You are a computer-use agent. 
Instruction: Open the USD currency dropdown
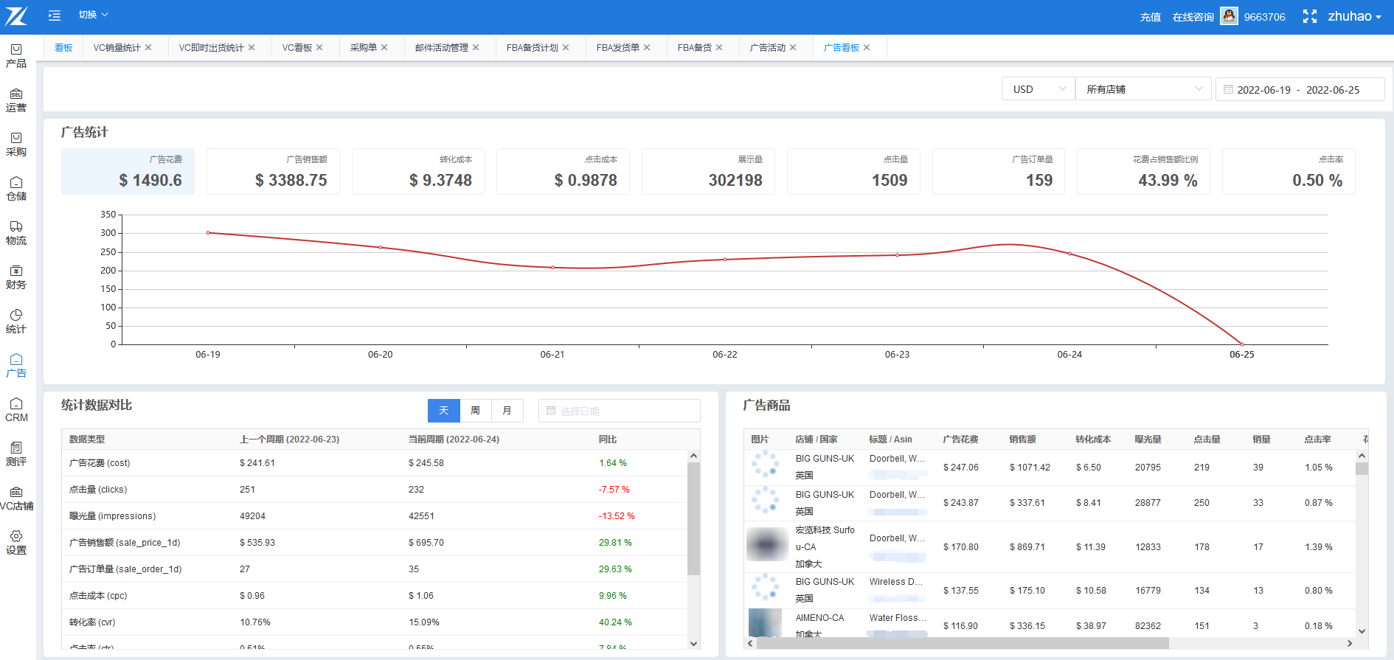click(x=1037, y=89)
